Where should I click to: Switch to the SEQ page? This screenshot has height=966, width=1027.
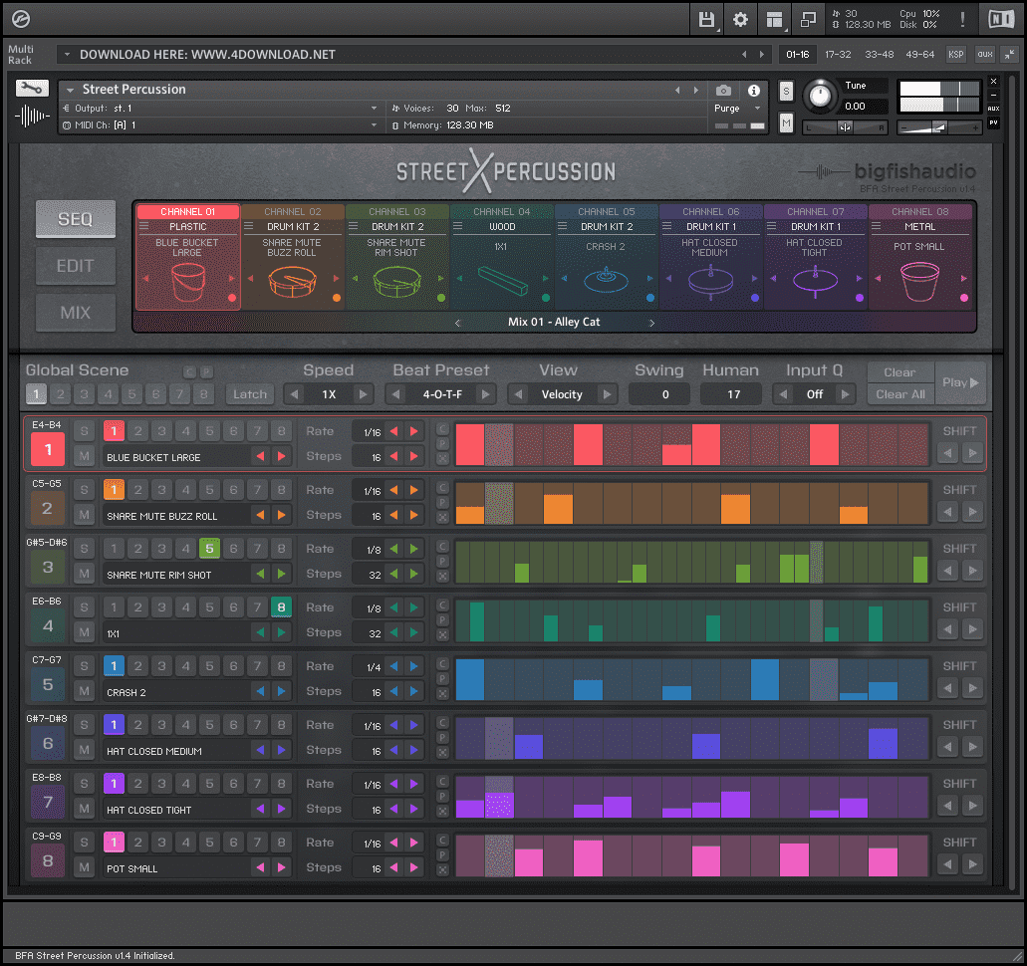coord(76,219)
